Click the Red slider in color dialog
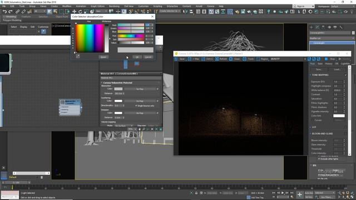This screenshot has height=200, width=356. (131, 25)
